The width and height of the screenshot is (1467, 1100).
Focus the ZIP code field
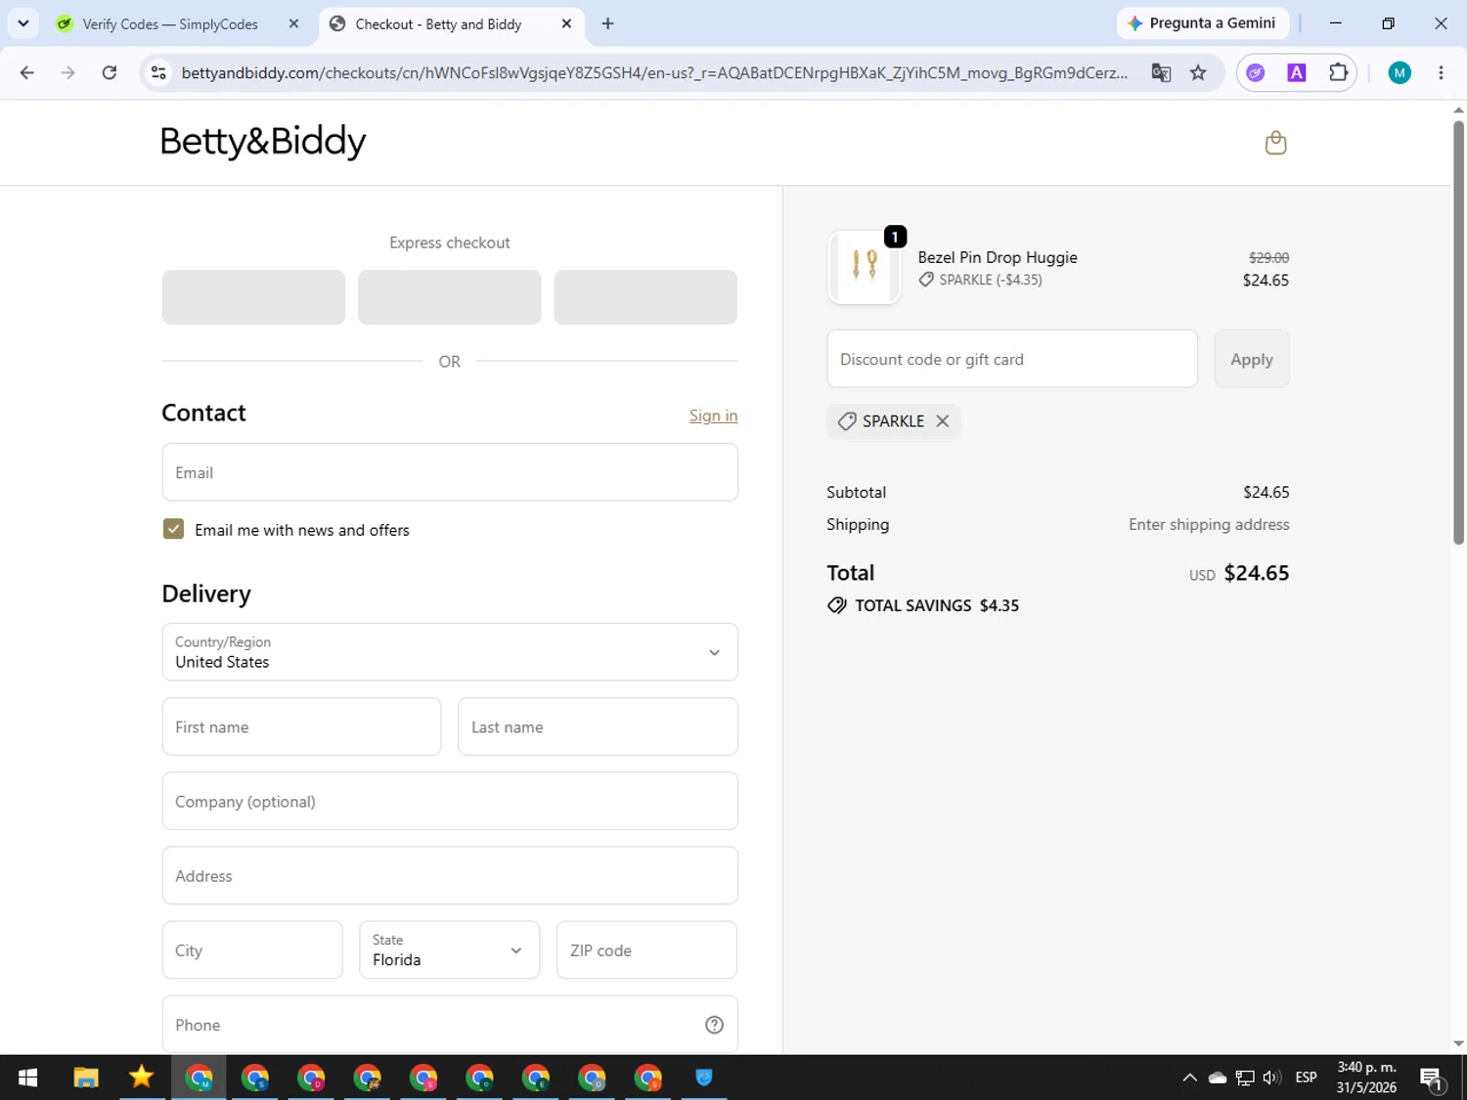click(x=646, y=949)
